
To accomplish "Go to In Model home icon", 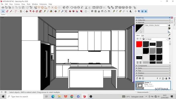I will (x=144, y=39).
